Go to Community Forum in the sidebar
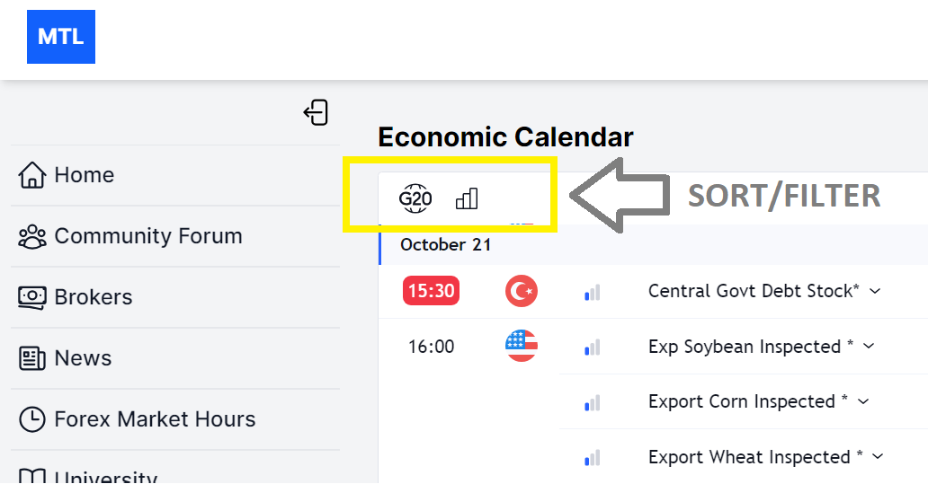Image resolution: width=928 pixels, height=484 pixels. (x=148, y=236)
